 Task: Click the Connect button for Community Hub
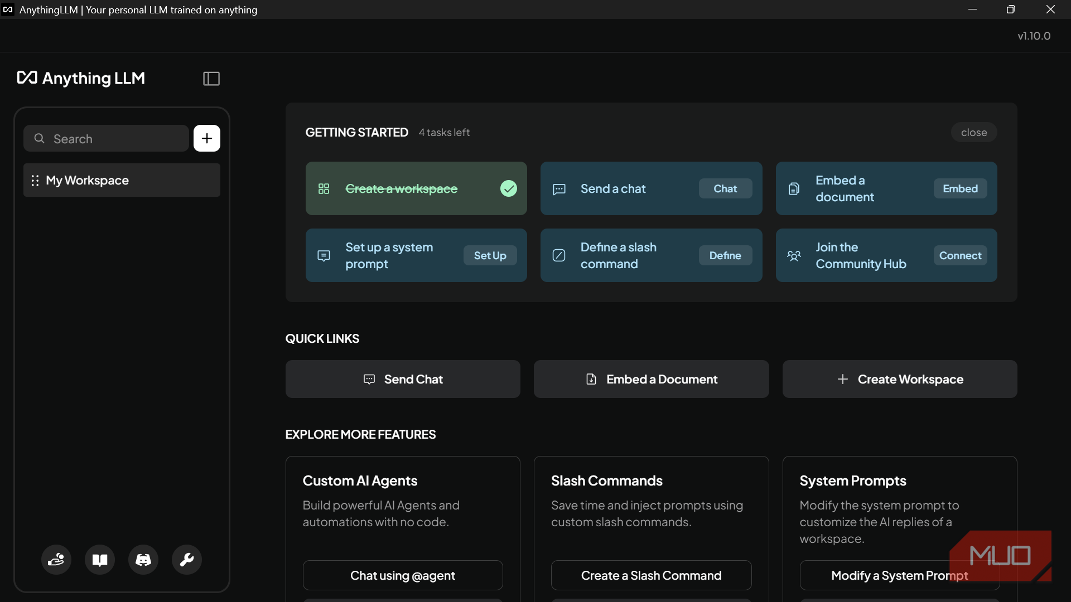click(960, 255)
